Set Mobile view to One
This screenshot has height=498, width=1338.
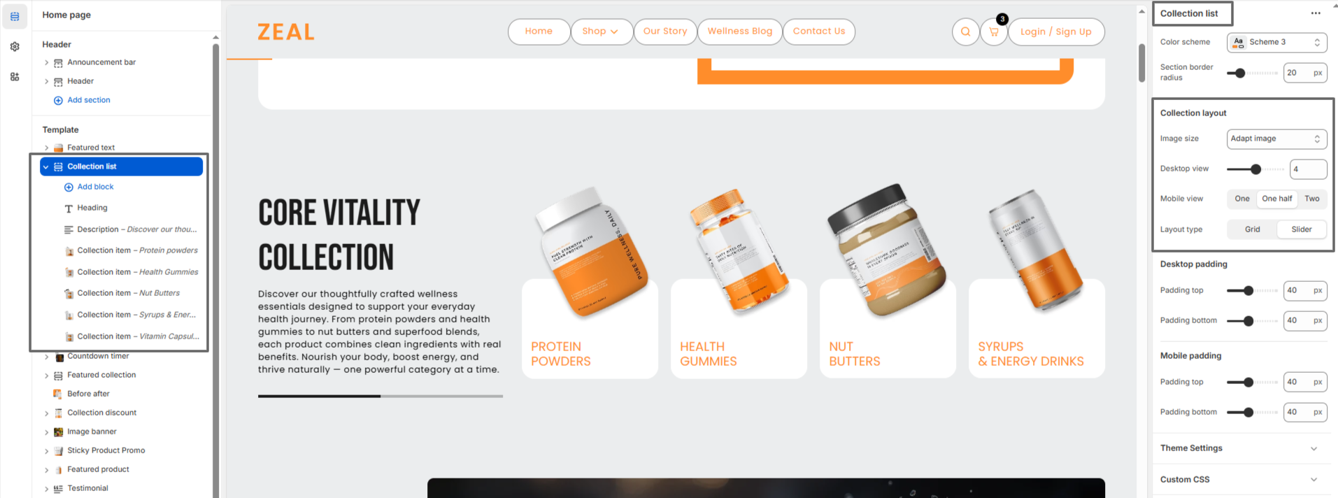pos(1241,199)
